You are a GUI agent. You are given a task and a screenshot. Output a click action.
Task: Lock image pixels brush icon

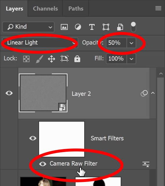(39, 59)
